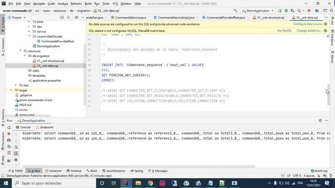Screen dimensions: 335x188
Task: Select CommandeProvidedRest in project tree
Action: pos(55,41)
